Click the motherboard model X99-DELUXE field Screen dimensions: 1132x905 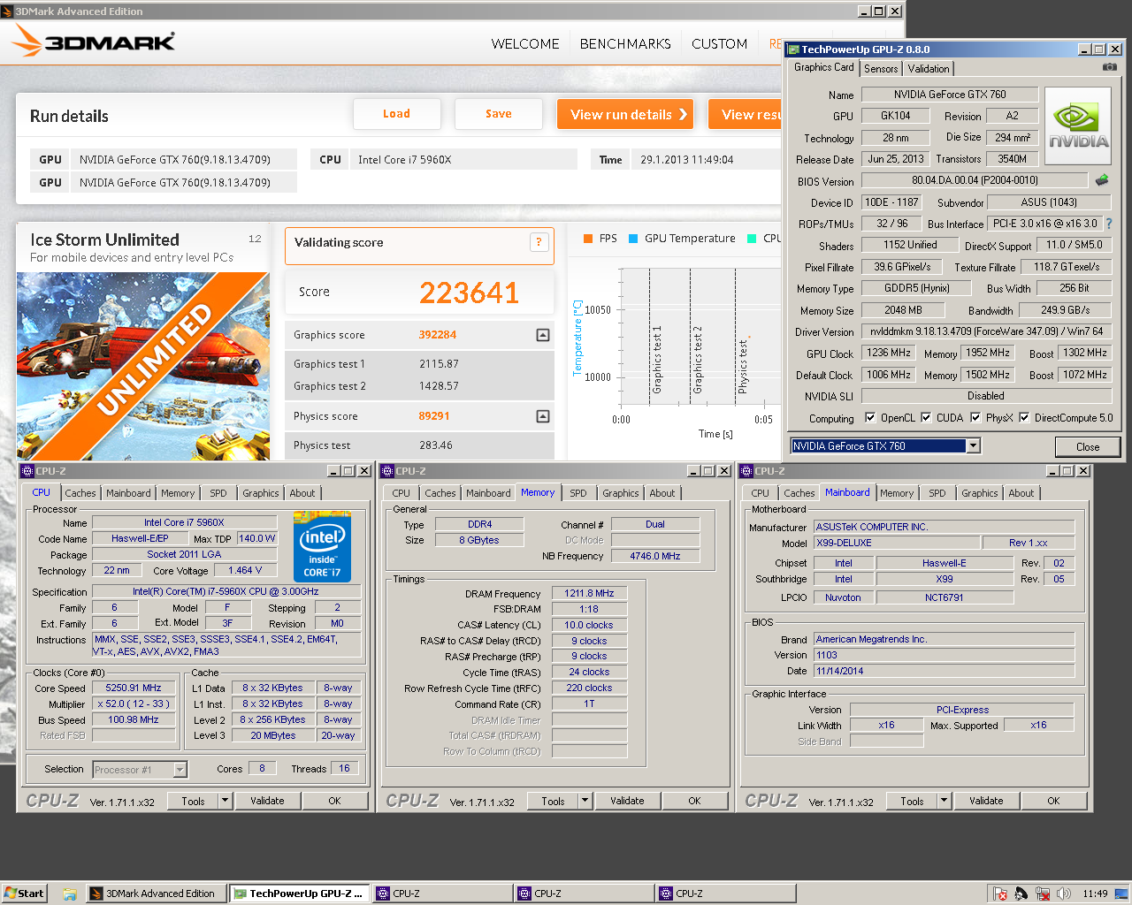pyautogui.click(x=896, y=543)
